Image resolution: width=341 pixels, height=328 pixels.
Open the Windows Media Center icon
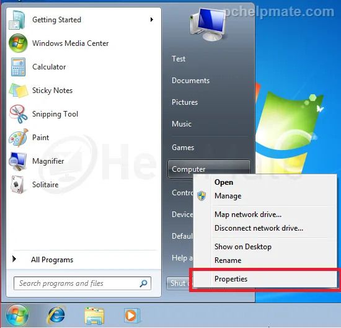(x=18, y=43)
